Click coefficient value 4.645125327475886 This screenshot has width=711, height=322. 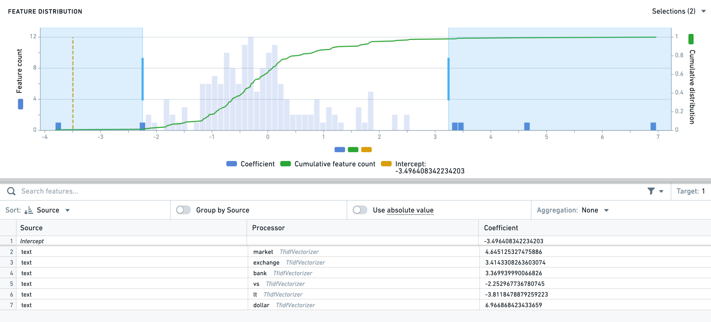click(x=513, y=252)
